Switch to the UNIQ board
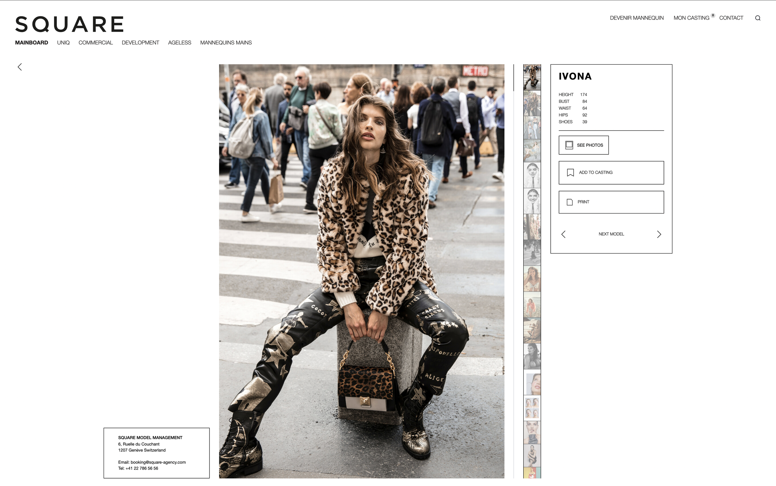 pos(63,42)
